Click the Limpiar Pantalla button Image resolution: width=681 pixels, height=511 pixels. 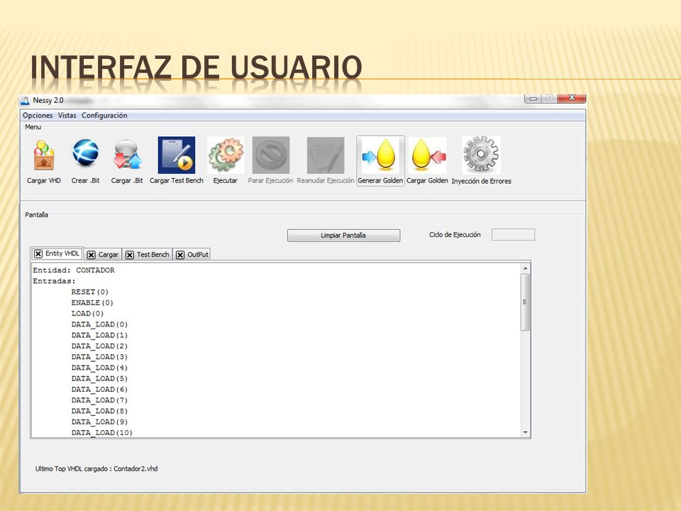(x=343, y=236)
